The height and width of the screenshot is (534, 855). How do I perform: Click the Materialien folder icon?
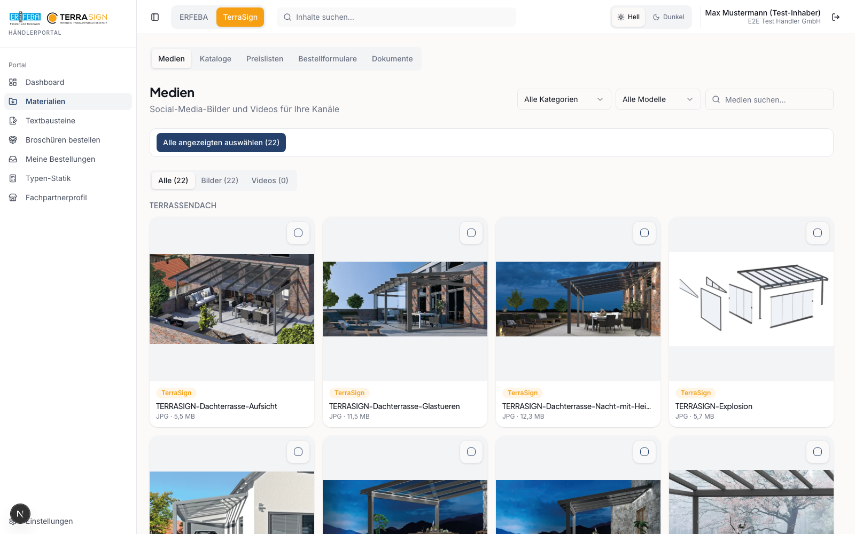tap(13, 101)
